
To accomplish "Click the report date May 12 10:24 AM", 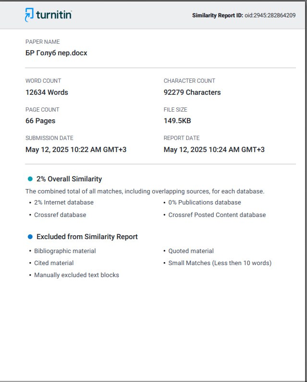I will click(x=214, y=150).
